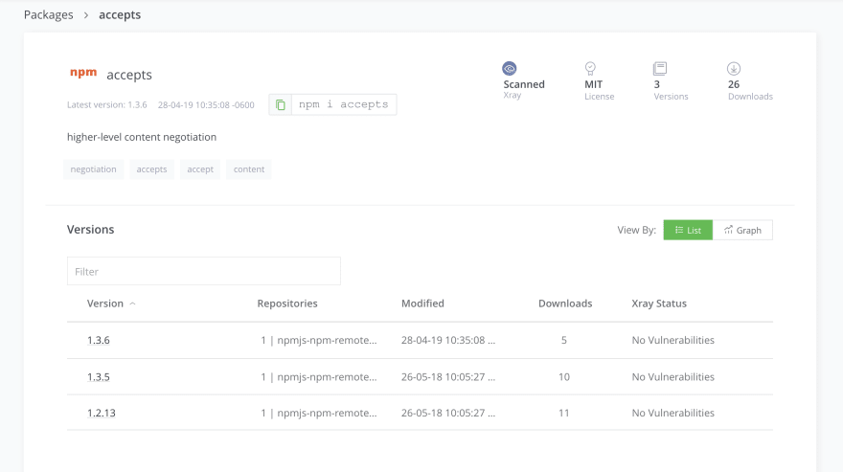Click the accept keyword tag
Image resolution: width=843 pixels, height=472 pixels.
200,169
